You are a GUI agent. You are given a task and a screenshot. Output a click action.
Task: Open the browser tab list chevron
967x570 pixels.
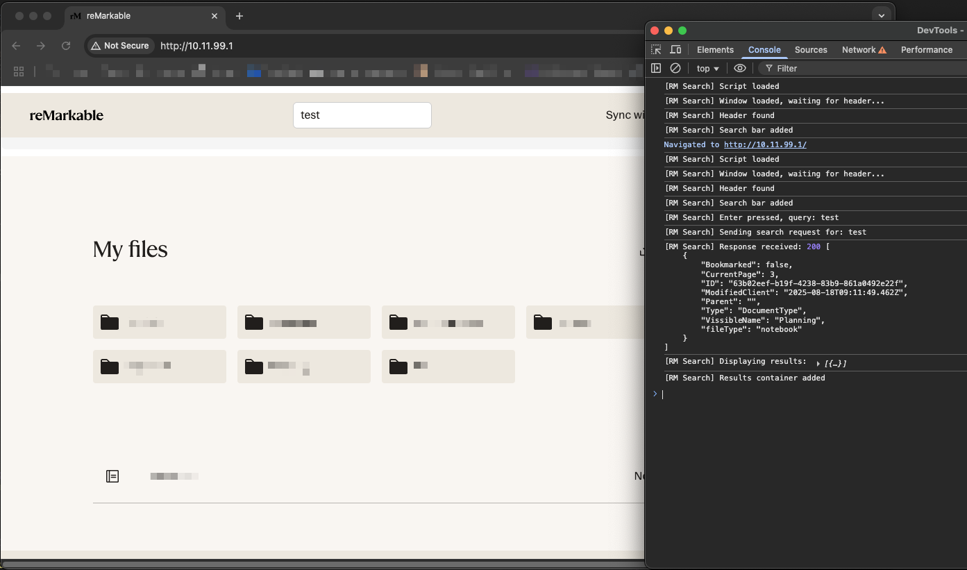pyautogui.click(x=881, y=15)
